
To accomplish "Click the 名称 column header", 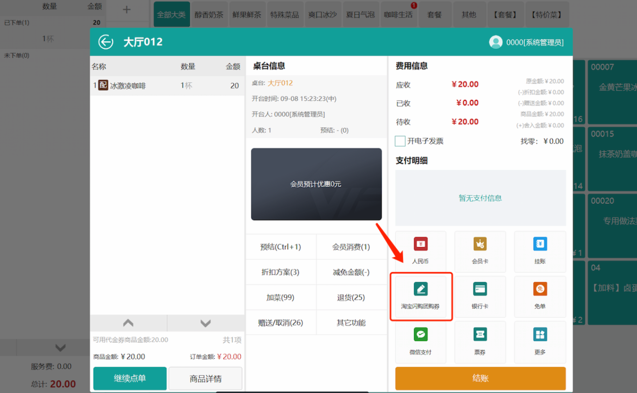I will coord(99,67).
